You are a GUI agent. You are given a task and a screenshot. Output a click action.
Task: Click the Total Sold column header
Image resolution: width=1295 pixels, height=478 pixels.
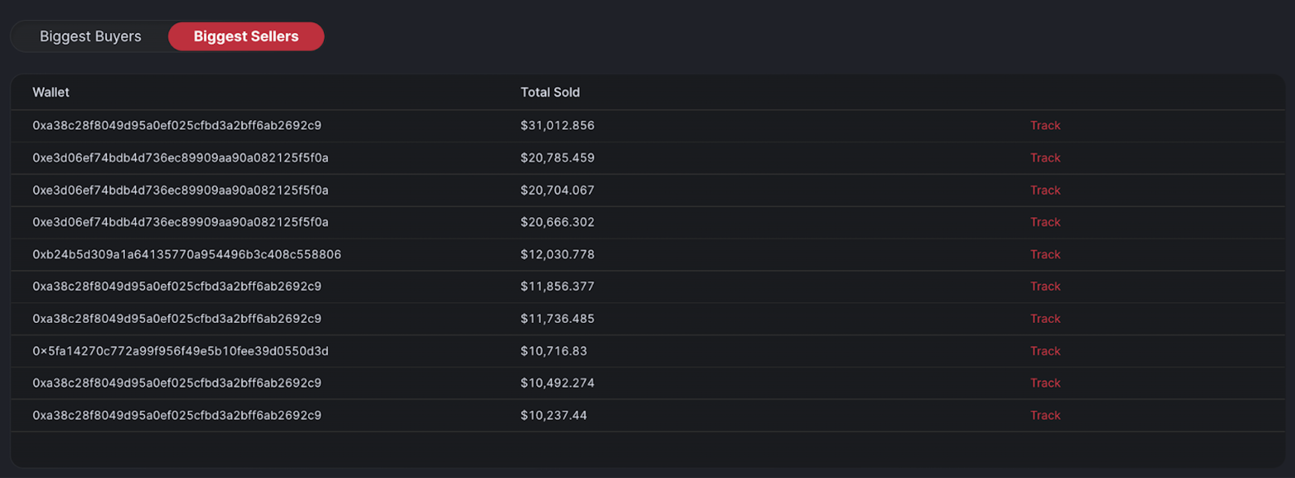click(550, 92)
